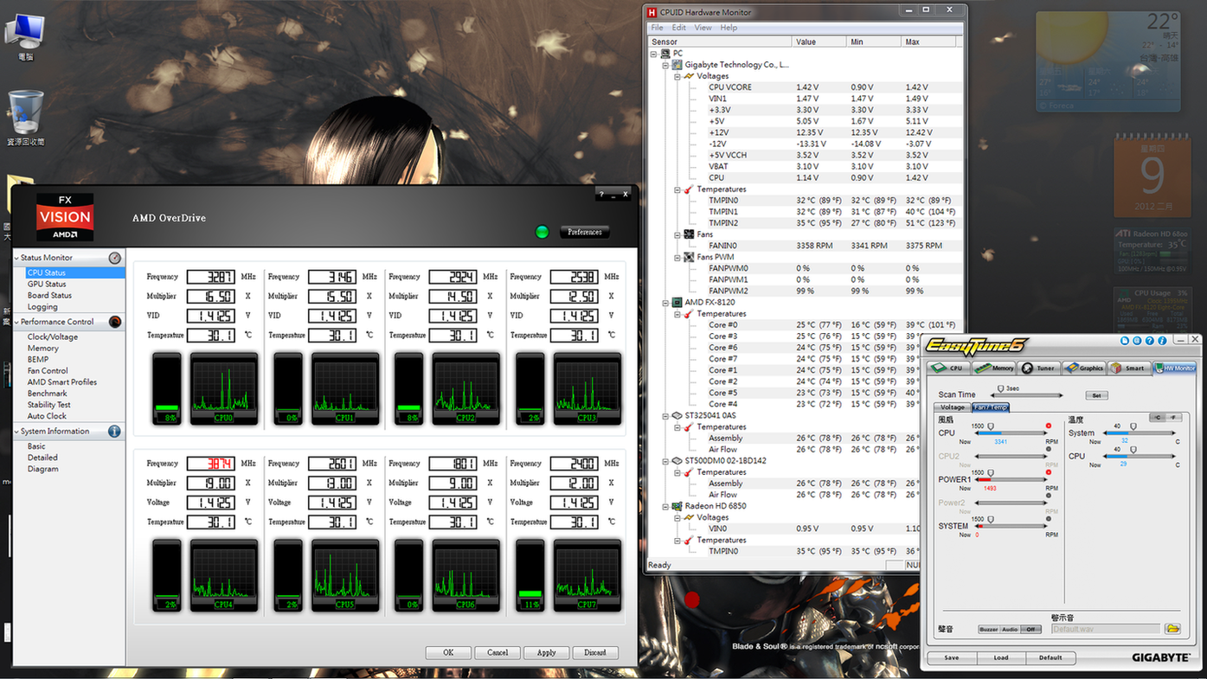Screen dimensions: 1207x679
Task: Click the second blue icon in EasyTune6 title bar
Action: (x=1137, y=340)
